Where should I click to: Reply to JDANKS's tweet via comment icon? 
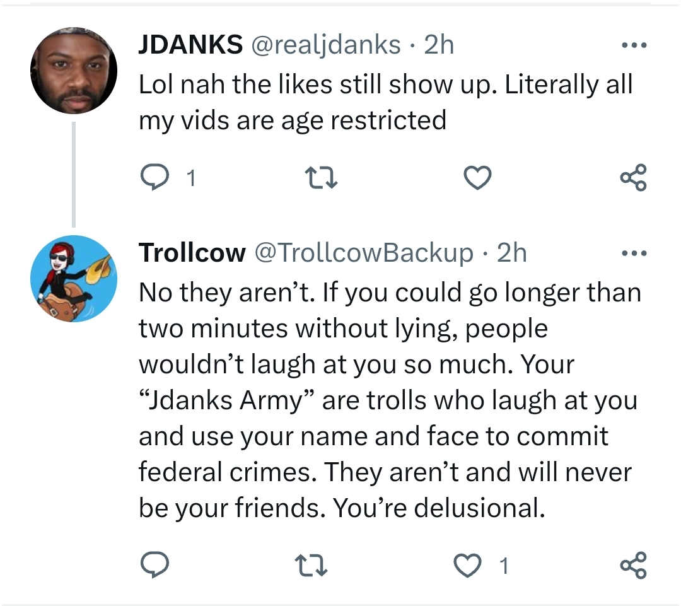pos(153,178)
